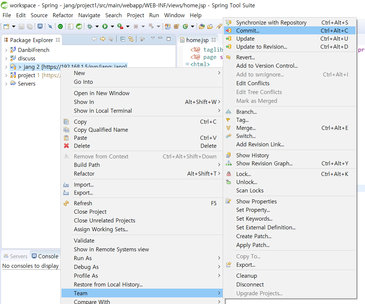The height and width of the screenshot is (304, 365).
Task: Open the Build Path submenu
Action: click(142, 165)
